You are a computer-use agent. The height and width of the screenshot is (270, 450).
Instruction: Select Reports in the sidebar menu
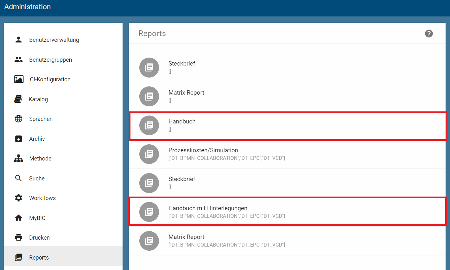(39, 257)
